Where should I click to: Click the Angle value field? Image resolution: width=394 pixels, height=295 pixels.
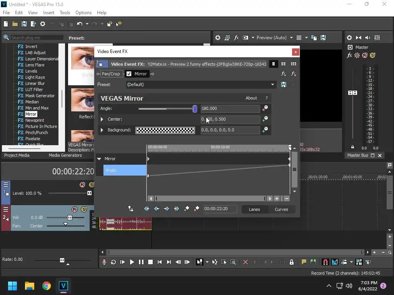[x=230, y=108]
